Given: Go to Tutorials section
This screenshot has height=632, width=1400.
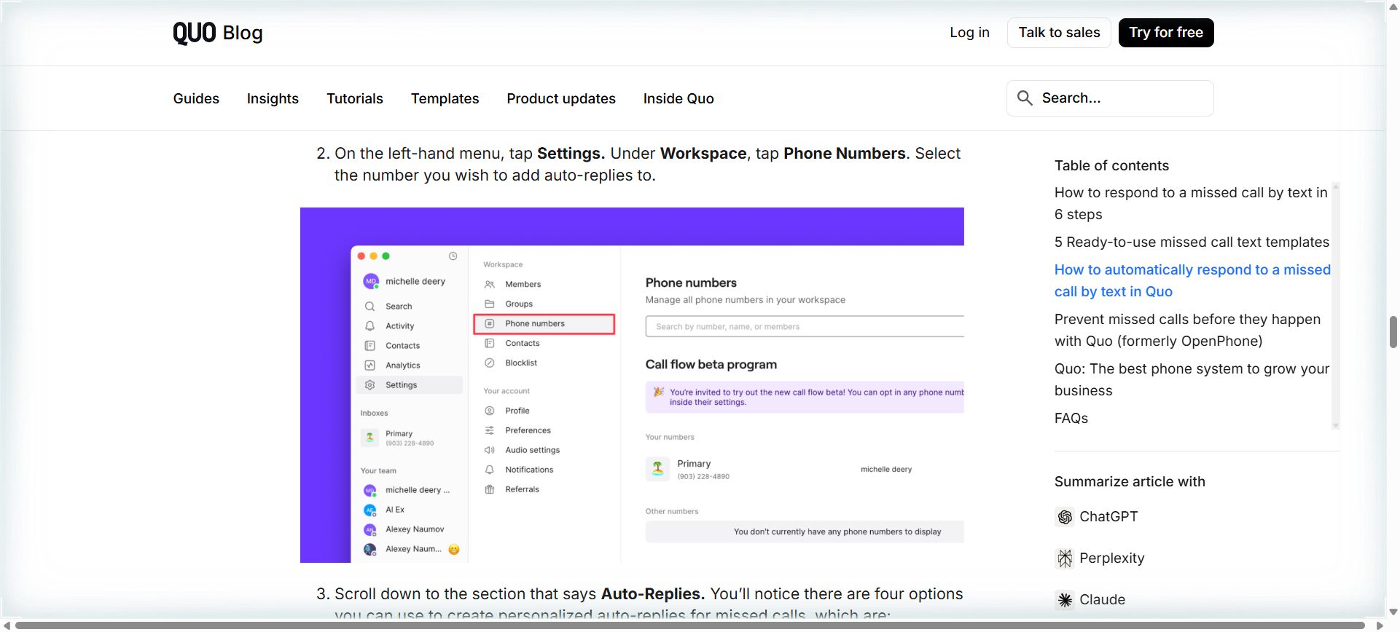Looking at the screenshot, I should click(355, 98).
